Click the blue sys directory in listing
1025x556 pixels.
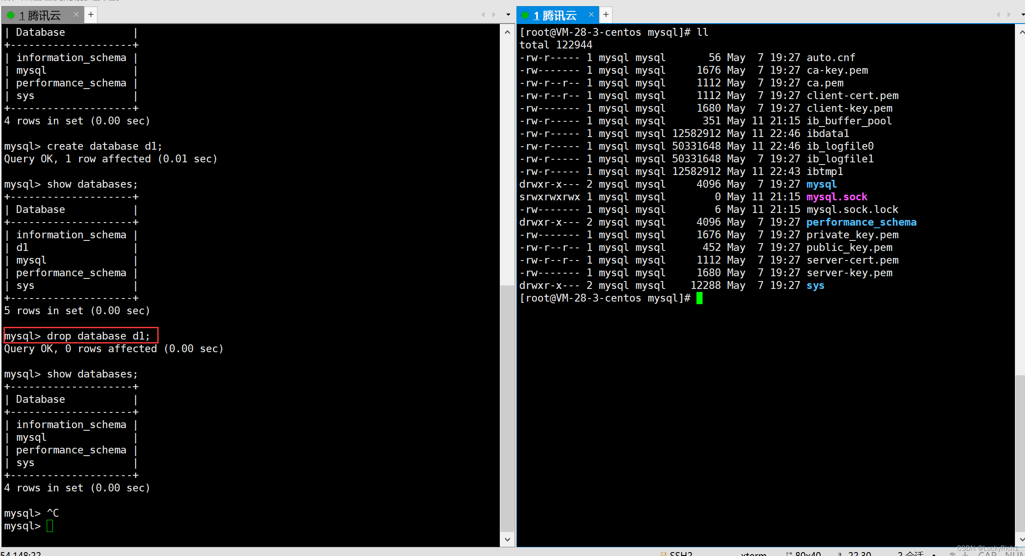[x=816, y=286]
